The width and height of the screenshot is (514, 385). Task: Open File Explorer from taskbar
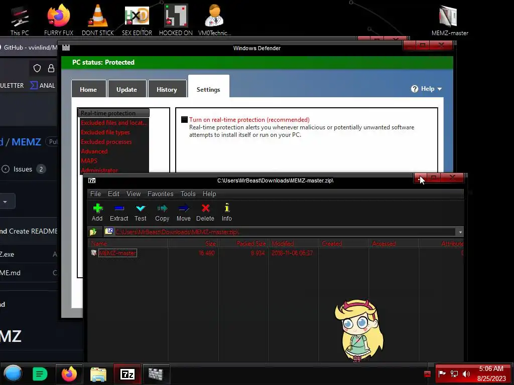pos(98,374)
